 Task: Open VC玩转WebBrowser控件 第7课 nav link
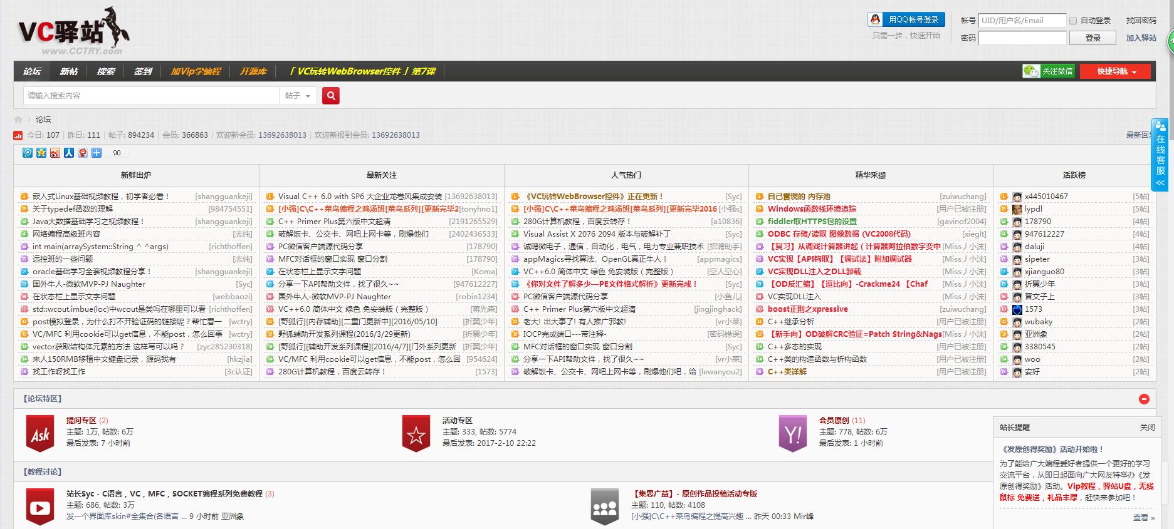click(x=363, y=71)
